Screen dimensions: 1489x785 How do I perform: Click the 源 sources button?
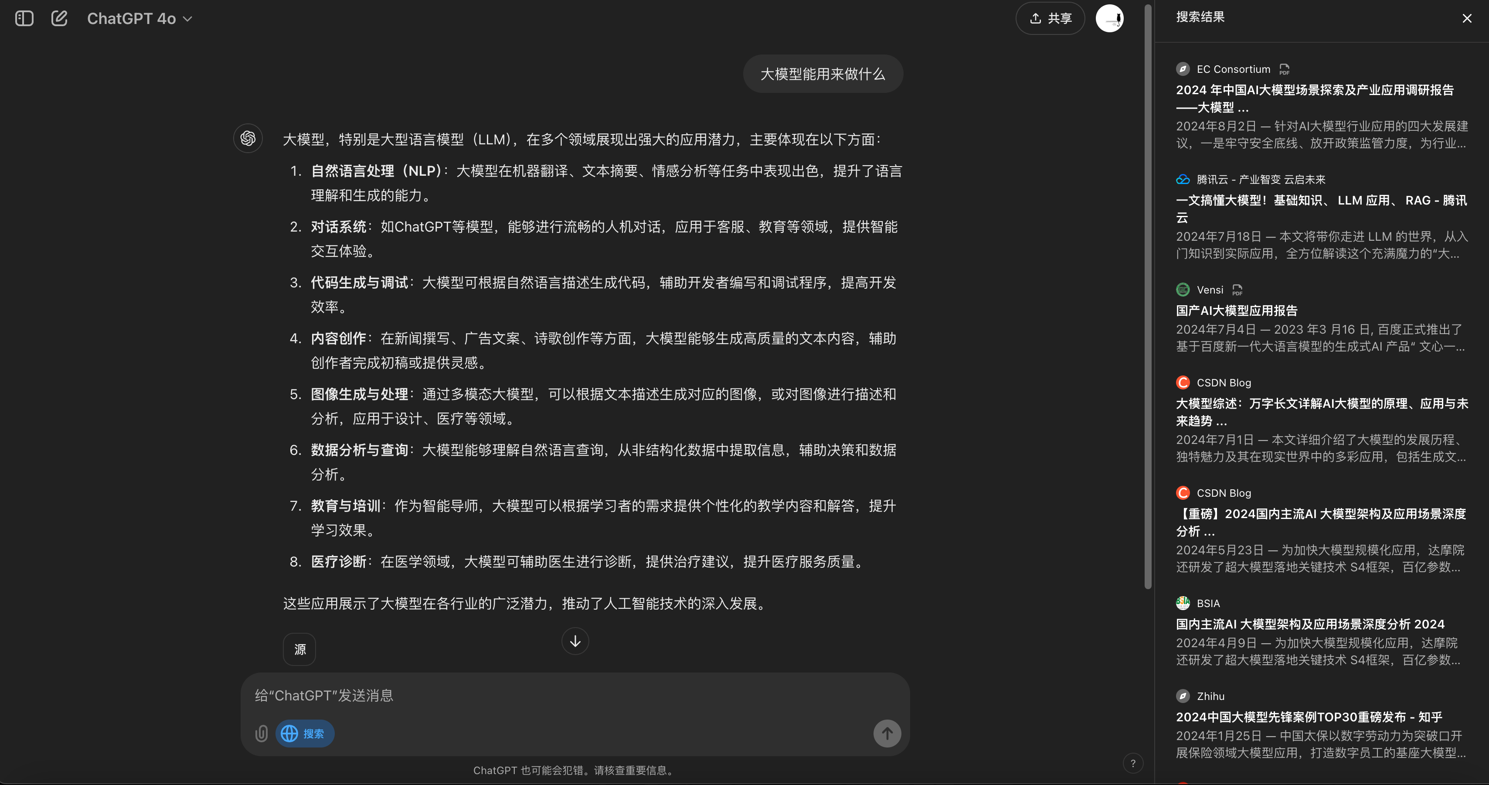[299, 649]
